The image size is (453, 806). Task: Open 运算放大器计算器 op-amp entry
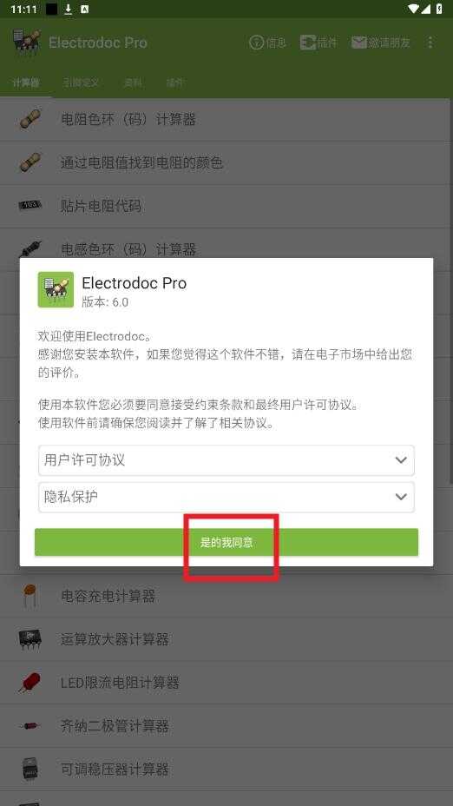tap(226, 639)
